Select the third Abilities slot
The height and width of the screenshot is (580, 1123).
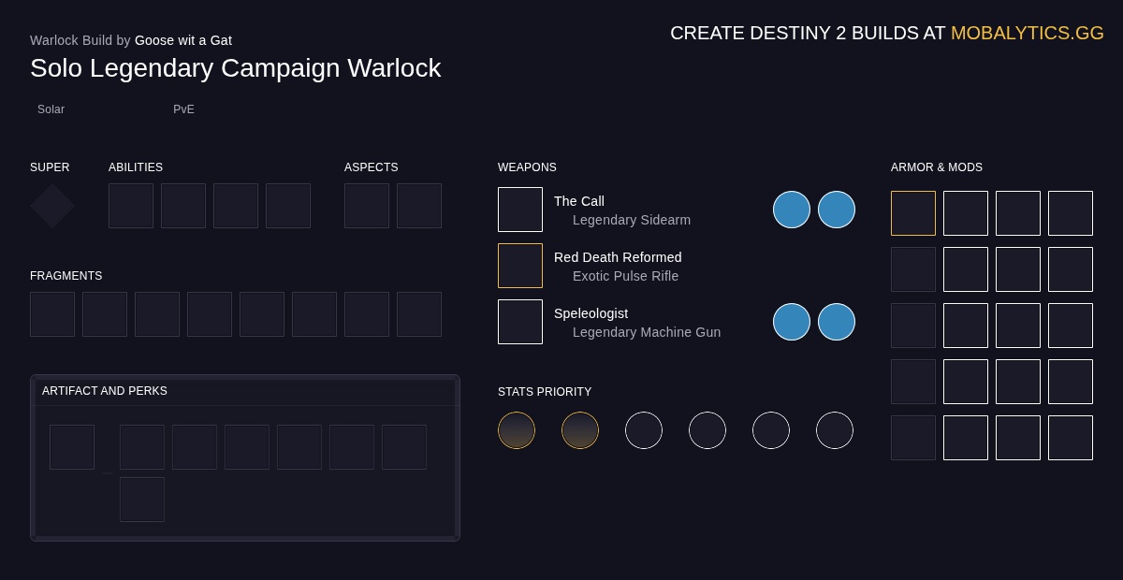(236, 206)
